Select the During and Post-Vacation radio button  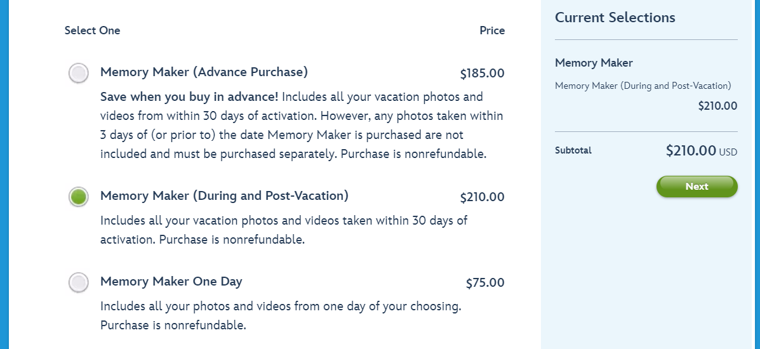79,197
